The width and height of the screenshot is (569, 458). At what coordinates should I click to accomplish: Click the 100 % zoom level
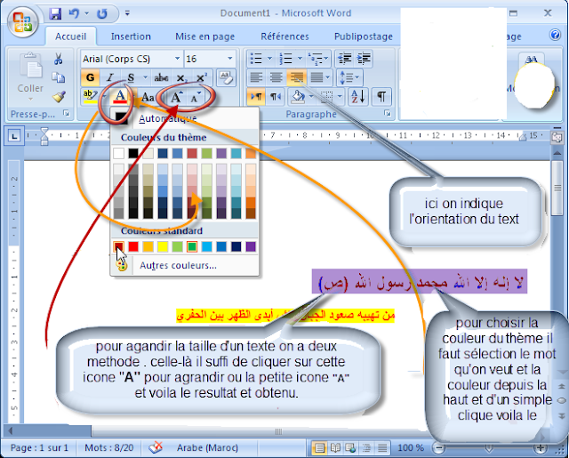point(411,448)
